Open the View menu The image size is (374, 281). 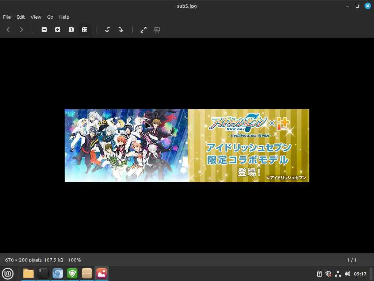point(36,17)
